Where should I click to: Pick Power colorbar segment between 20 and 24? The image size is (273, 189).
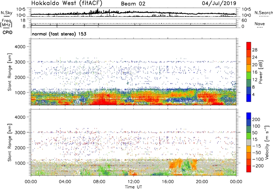point(249,61)
